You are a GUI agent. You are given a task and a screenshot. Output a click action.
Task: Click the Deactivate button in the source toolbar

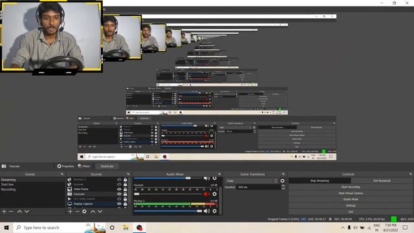107,166
